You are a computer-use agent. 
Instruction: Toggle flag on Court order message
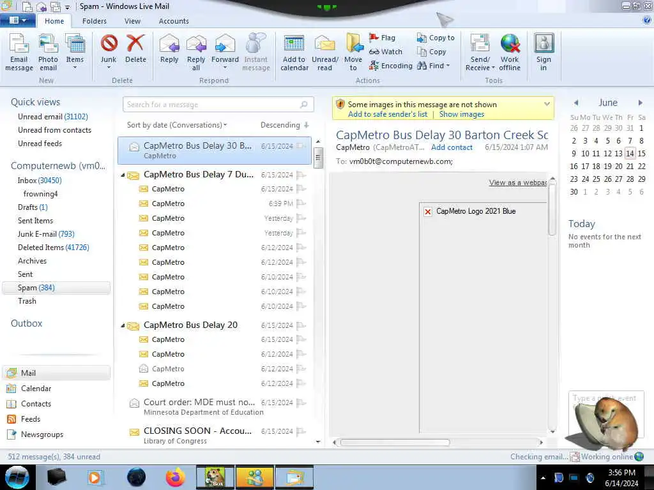point(301,403)
